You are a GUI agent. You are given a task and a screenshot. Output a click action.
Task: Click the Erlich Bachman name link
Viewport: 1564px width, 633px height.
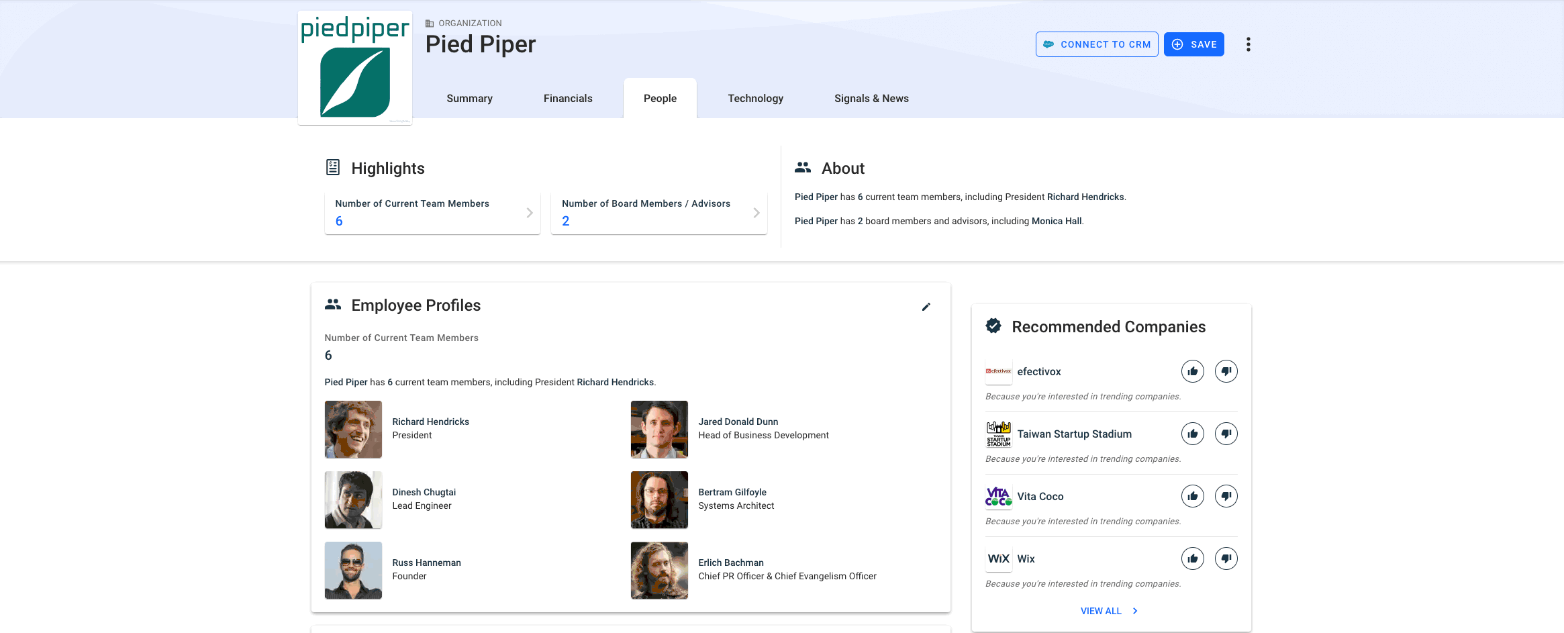click(730, 563)
